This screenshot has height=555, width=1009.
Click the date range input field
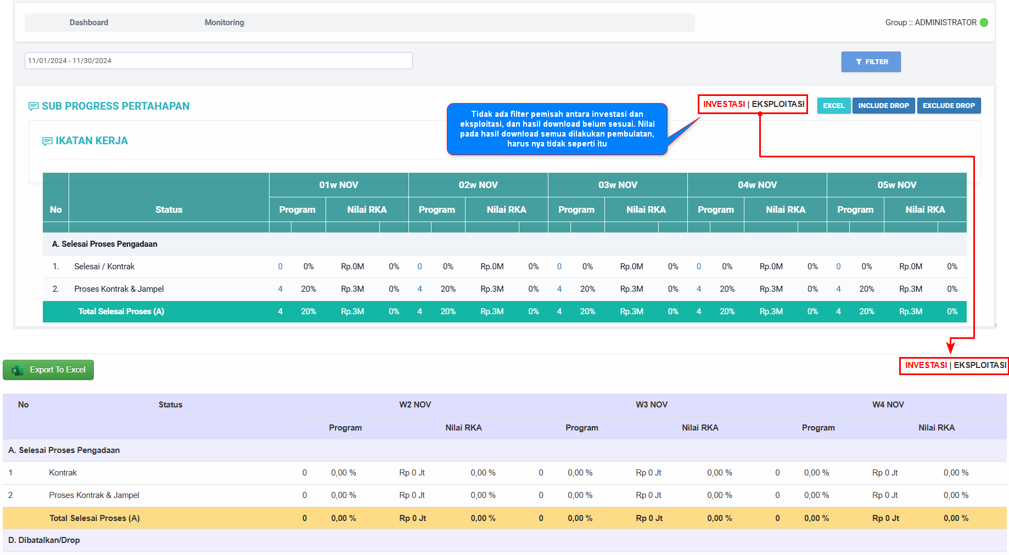coord(218,61)
